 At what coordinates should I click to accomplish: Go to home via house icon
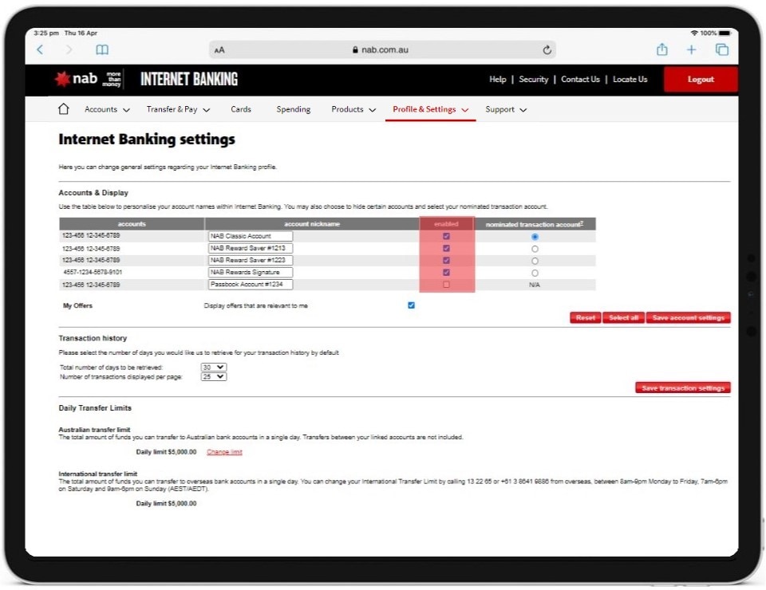(64, 109)
